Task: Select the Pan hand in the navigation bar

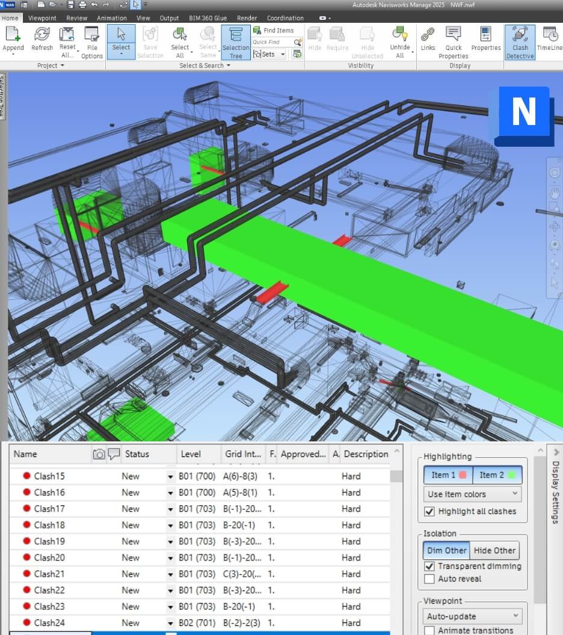Action: tap(554, 194)
